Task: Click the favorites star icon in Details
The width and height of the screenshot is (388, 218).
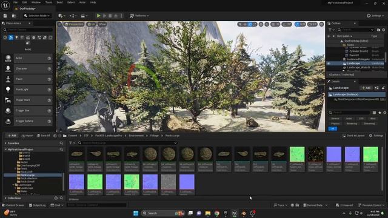Action: [380, 113]
